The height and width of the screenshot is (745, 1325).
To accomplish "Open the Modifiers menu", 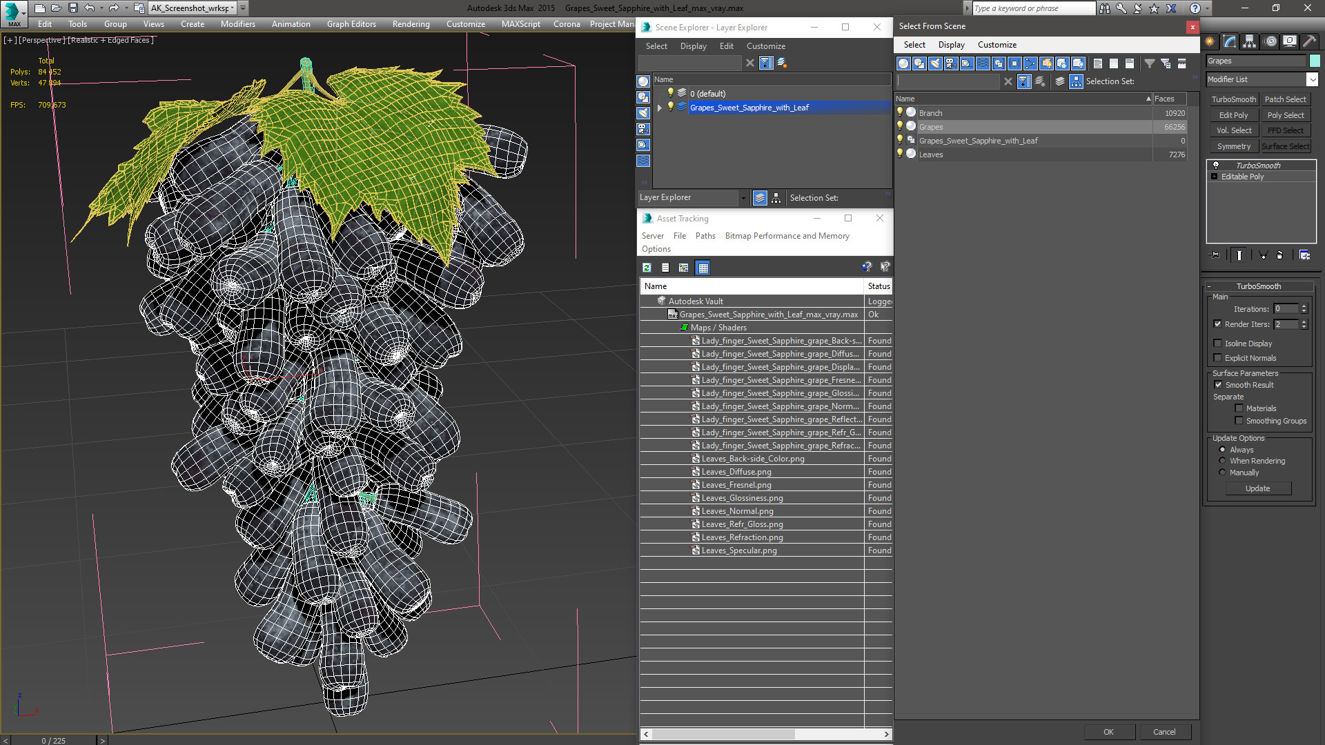I will 237,24.
